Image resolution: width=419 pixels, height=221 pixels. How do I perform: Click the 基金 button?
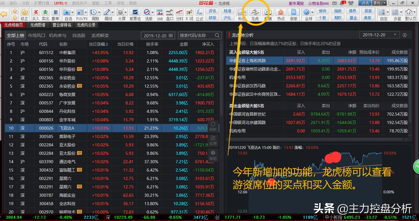point(353,18)
